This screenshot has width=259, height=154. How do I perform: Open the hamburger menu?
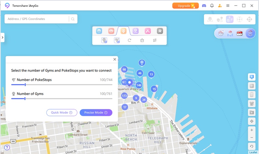coord(228,5)
